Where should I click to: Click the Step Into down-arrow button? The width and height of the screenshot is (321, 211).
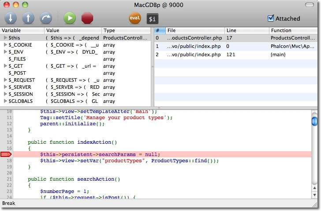pos(11,18)
